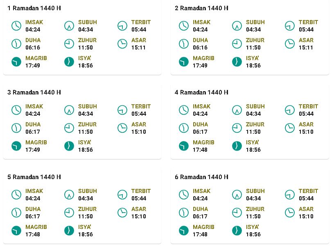Click the Imsak 04:24 time in 5 Ramadan
334x249 pixels.
[33, 198]
